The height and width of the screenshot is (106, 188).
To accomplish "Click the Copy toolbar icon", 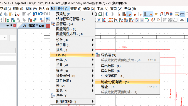I will click(x=6, y=14).
